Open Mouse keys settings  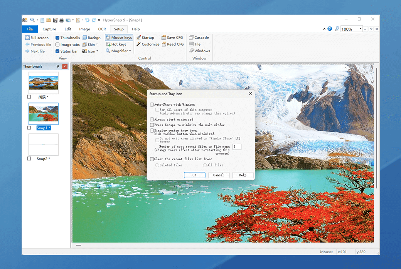coord(119,38)
